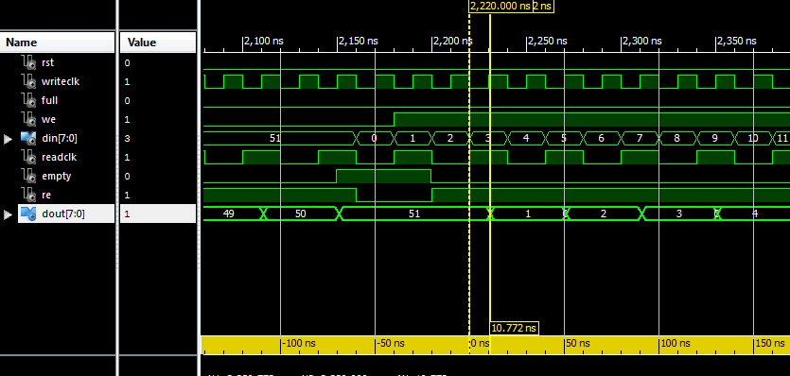This screenshot has height=376, width=790.
Task: Select the re signal name
Action: click(46, 196)
